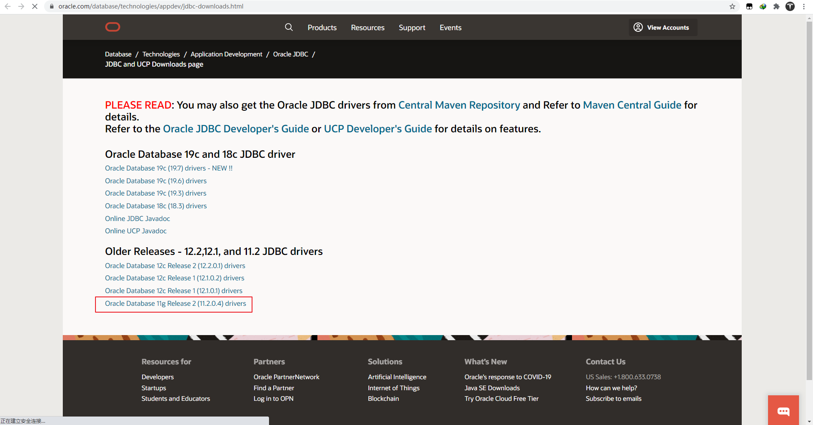The height and width of the screenshot is (425, 813).
Task: Open the extensions puzzle icon
Action: point(777,6)
